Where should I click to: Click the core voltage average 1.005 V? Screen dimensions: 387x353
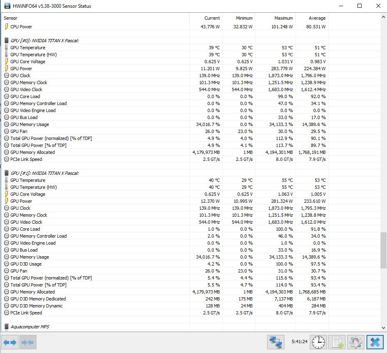point(318,194)
